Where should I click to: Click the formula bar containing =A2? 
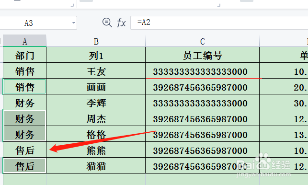pos(219,23)
